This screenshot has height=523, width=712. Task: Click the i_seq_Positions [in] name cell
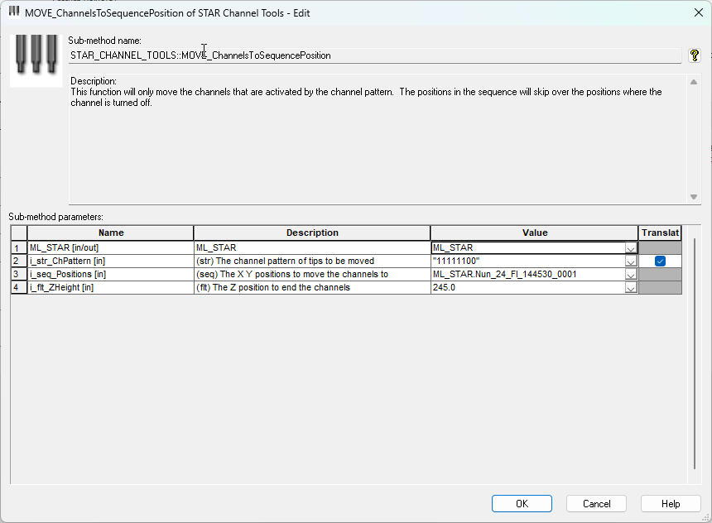pos(110,274)
